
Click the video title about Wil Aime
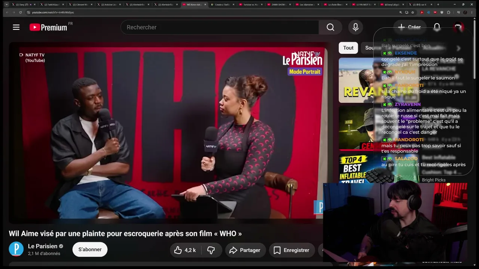125,234
